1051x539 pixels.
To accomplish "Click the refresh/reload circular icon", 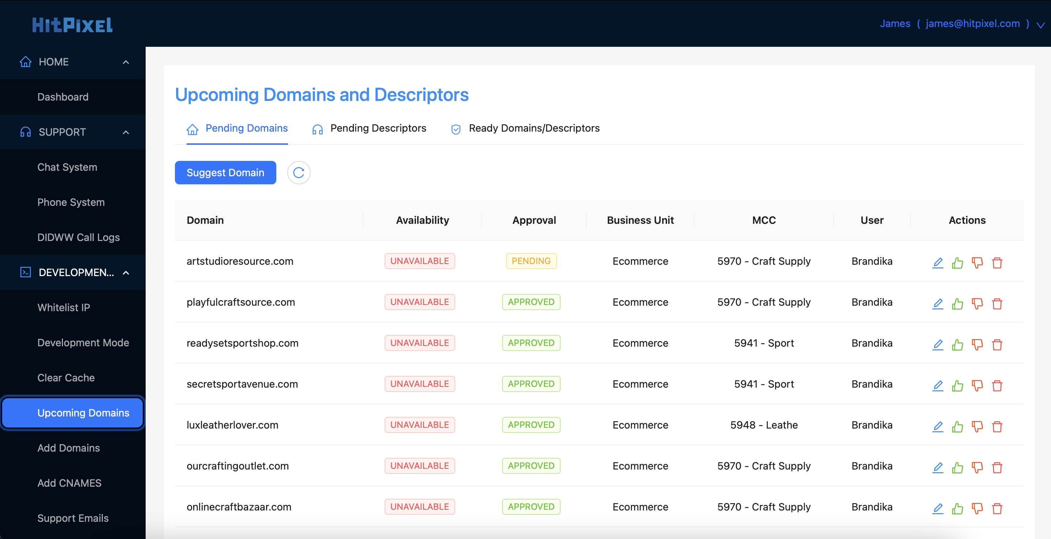I will pyautogui.click(x=299, y=173).
